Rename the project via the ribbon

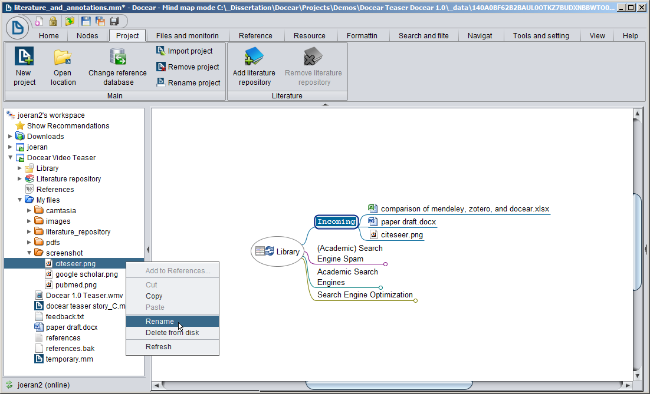coord(188,82)
